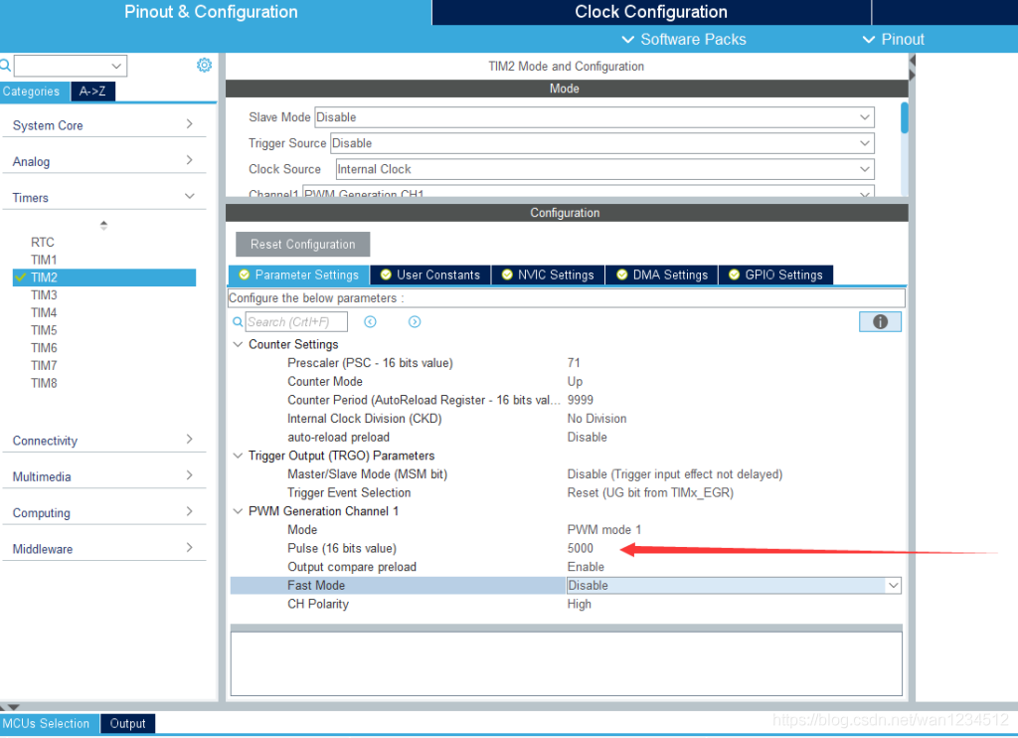1018x738 pixels.
Task: Open the Clock Configuration tab
Action: 651,12
